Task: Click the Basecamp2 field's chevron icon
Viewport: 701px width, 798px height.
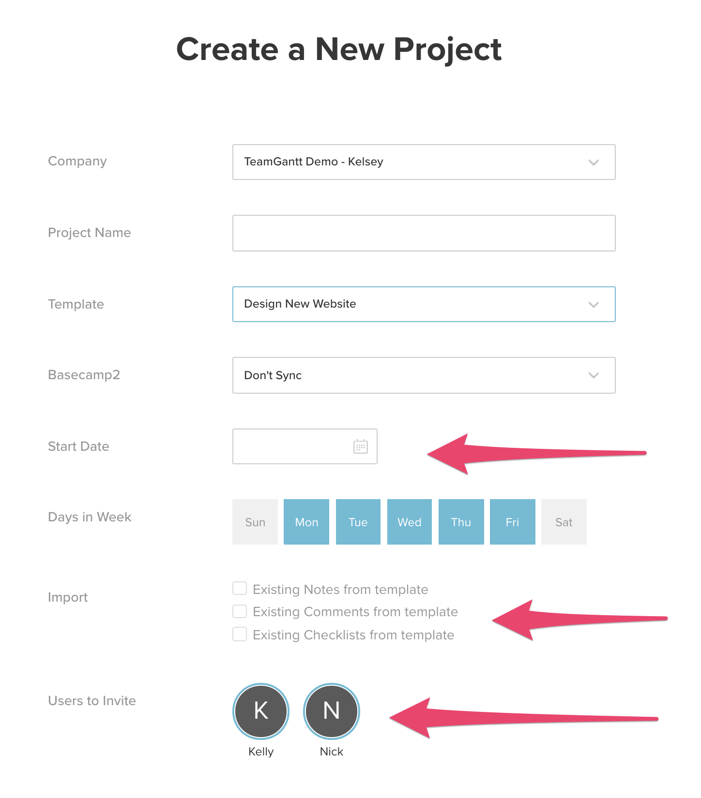Action: (594, 375)
